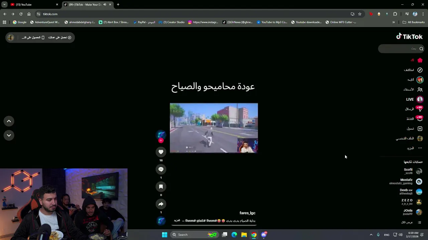Close the YouTube tab

click(x=57, y=5)
